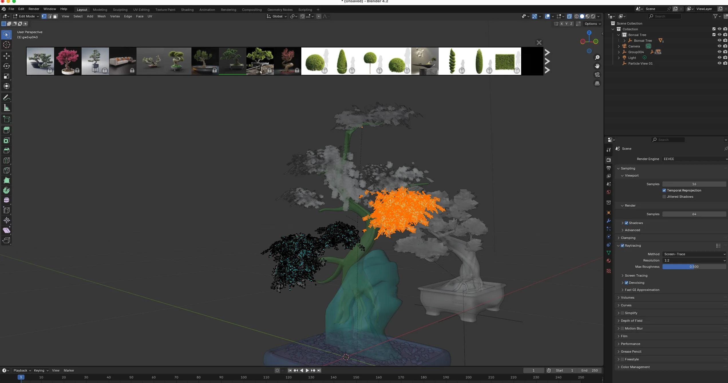The height and width of the screenshot is (383, 728).
Task: Select the Knife tool
Action: coord(7,170)
